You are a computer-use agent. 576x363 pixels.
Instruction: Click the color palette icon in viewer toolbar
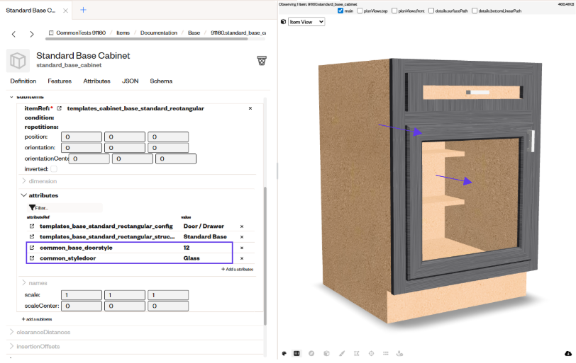click(x=284, y=354)
